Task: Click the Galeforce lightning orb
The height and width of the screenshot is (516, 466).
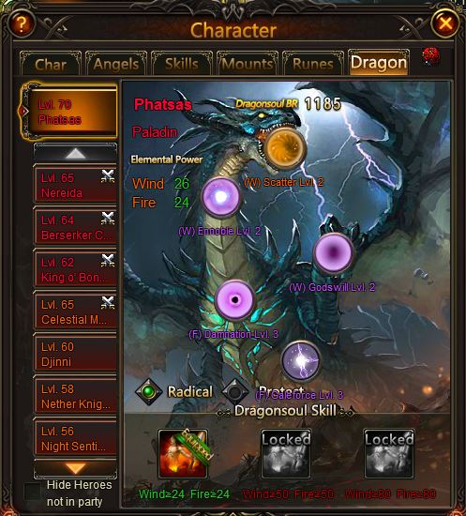Action: (x=301, y=360)
